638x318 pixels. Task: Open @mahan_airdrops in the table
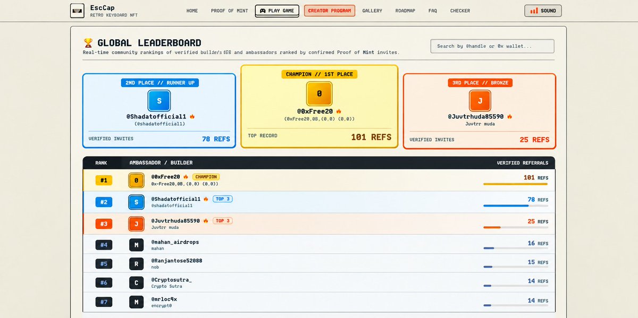175,242
